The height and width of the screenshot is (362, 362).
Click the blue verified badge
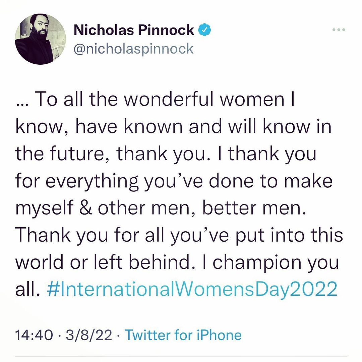pyautogui.click(x=205, y=30)
